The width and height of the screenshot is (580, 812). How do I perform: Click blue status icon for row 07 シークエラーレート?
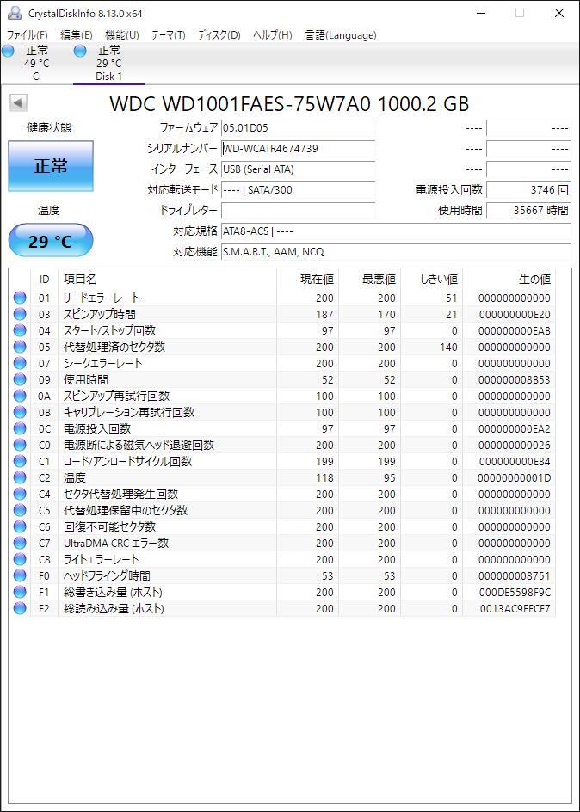click(20, 363)
